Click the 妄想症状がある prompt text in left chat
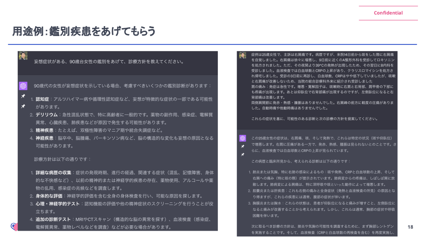The height and width of the screenshot is (239, 425). pyautogui.click(x=108, y=61)
